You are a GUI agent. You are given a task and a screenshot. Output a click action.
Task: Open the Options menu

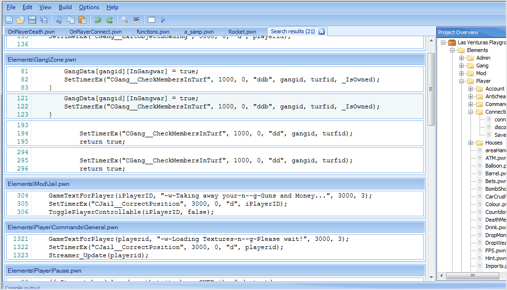pyautogui.click(x=89, y=7)
